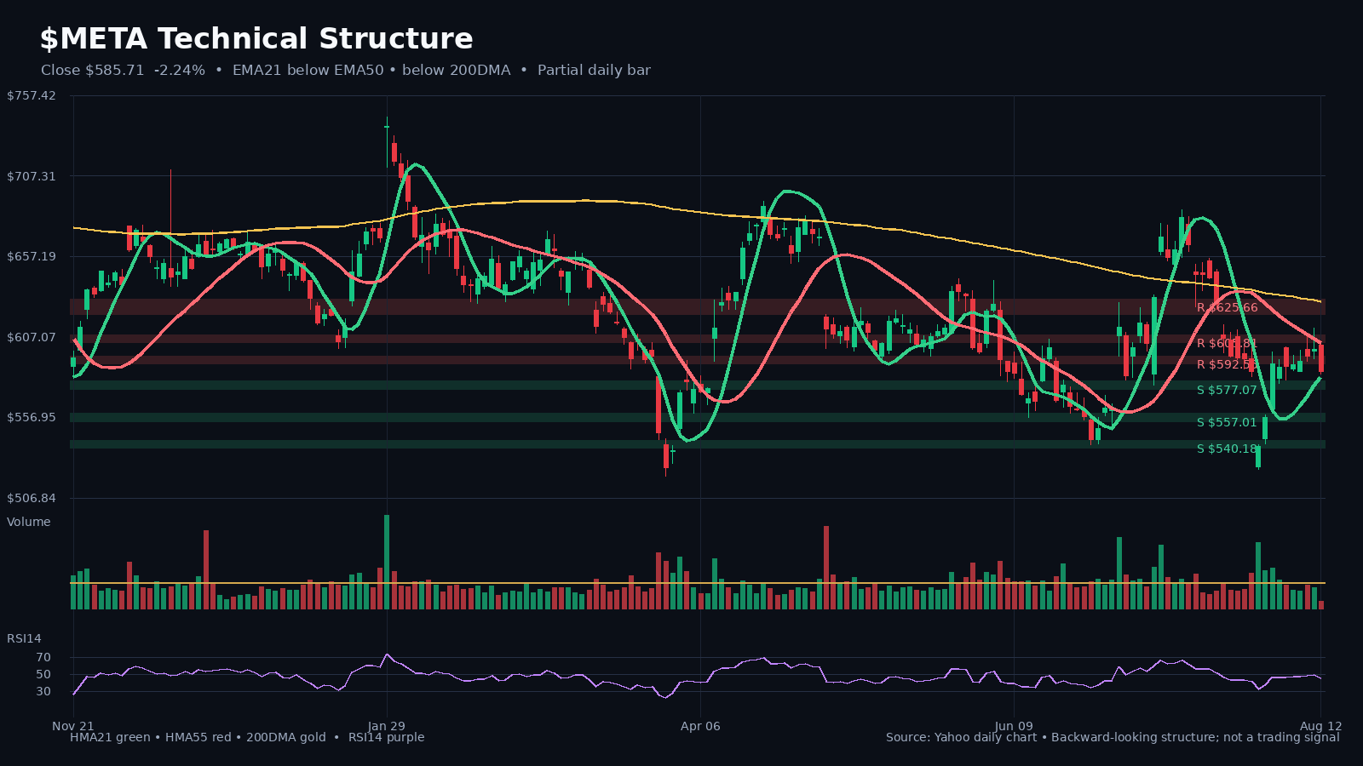Click the $META Technical Structure title
This screenshot has width=1363, height=766.
(x=256, y=39)
